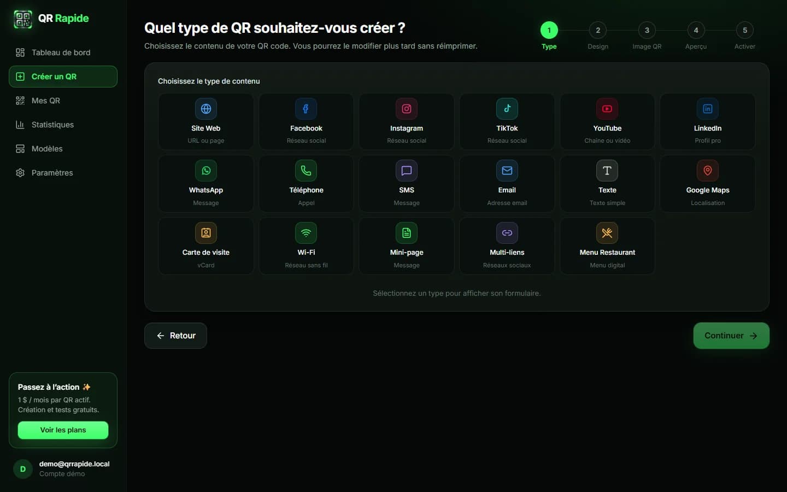Select the TikTok icon
This screenshot has height=492, width=787.
pos(507,109)
